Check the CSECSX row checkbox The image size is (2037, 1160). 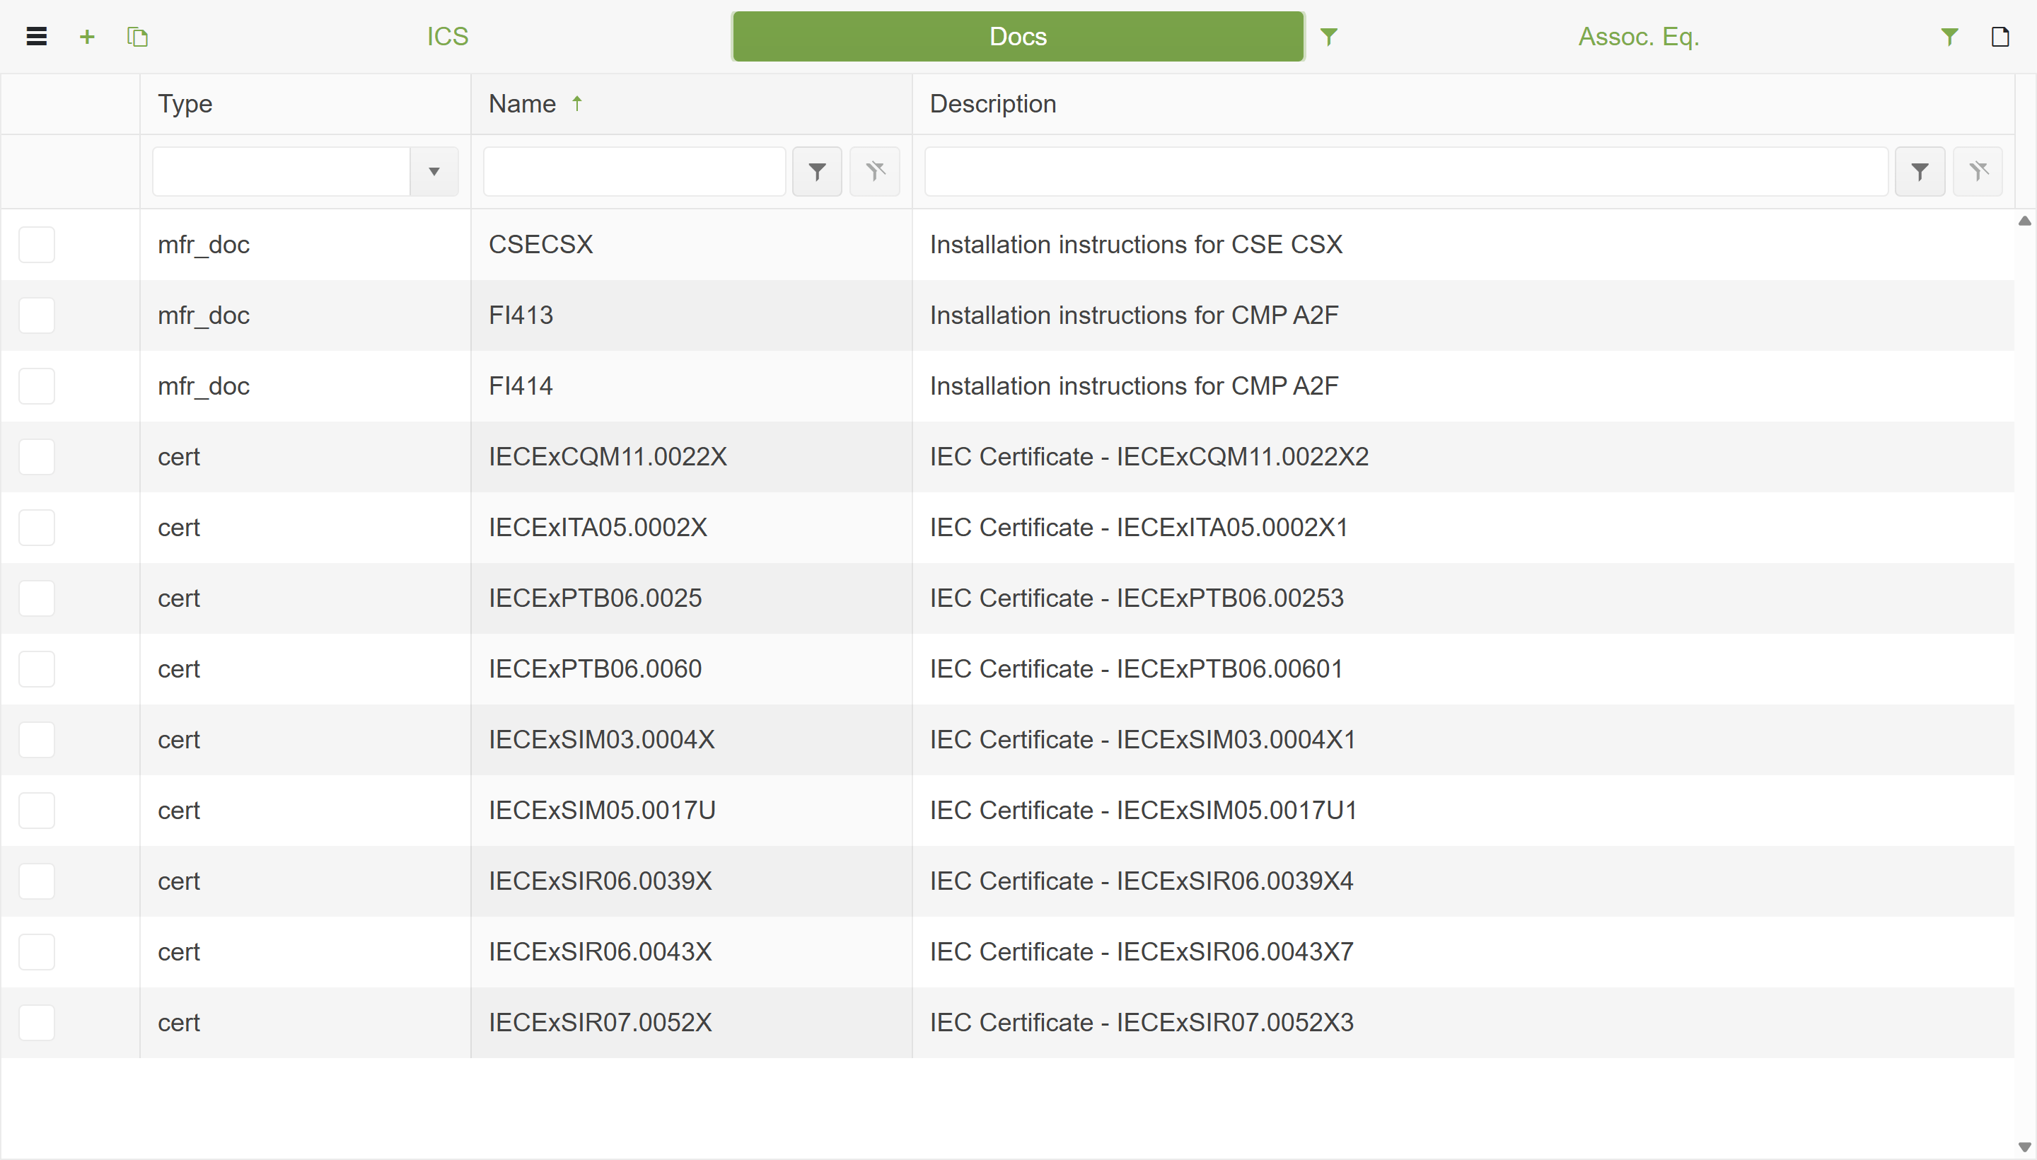[37, 245]
